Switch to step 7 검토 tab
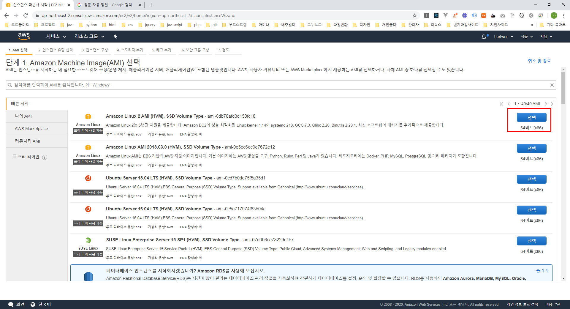This screenshot has width=570, height=309. tap(224, 50)
